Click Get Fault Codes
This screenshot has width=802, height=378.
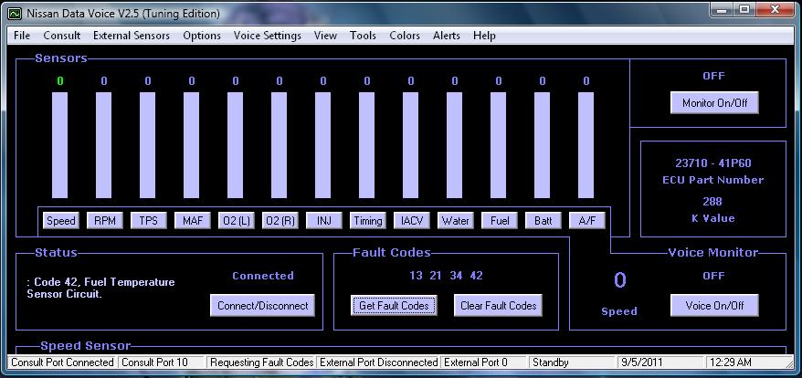394,305
